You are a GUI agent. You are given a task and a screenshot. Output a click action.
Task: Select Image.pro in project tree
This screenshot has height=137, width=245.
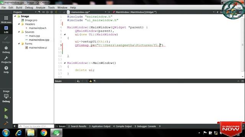pos(31,20)
